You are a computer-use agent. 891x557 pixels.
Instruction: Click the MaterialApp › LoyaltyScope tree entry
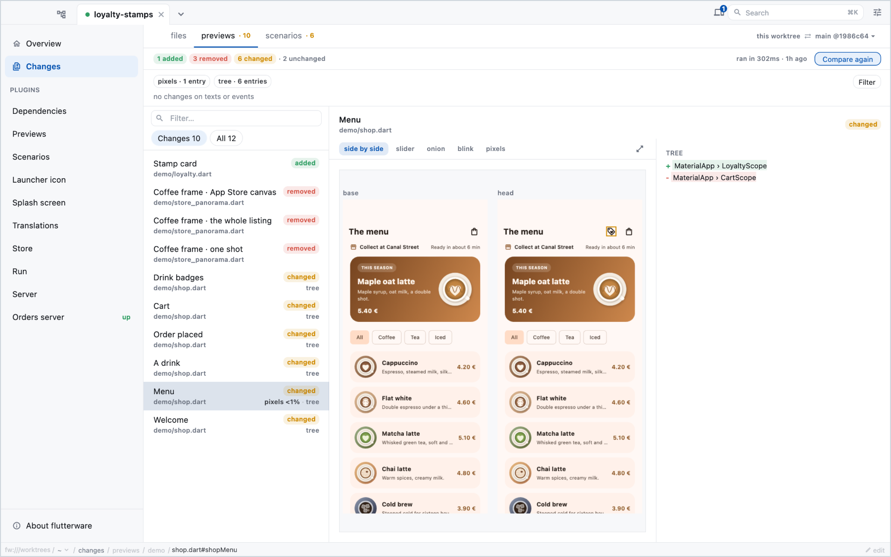720,166
